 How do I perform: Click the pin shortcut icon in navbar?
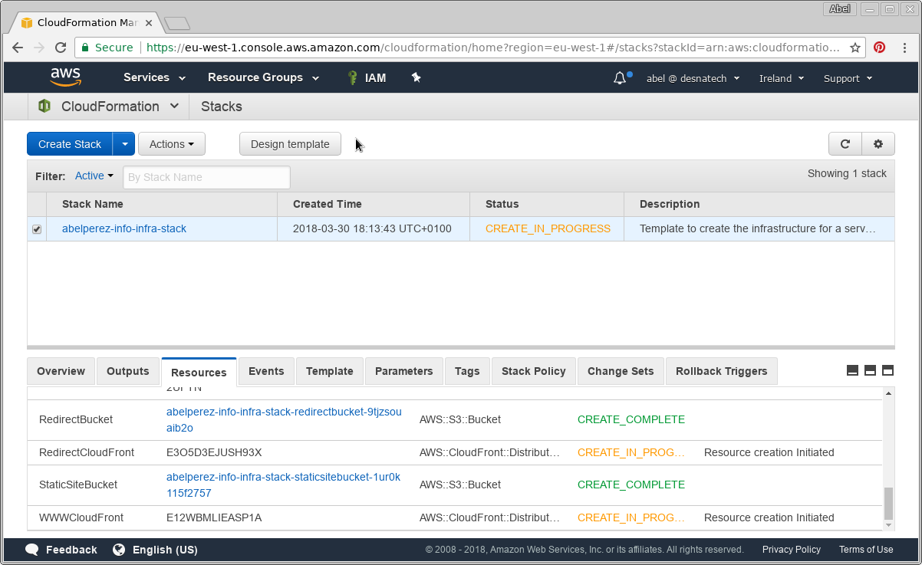(416, 77)
